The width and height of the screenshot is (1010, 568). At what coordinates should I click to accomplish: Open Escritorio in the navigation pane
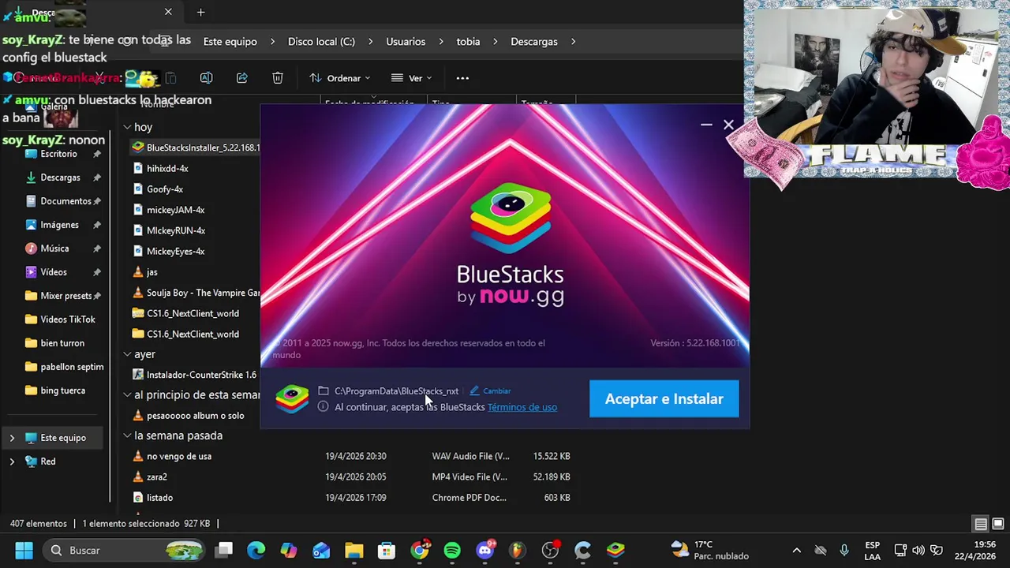tap(58, 154)
